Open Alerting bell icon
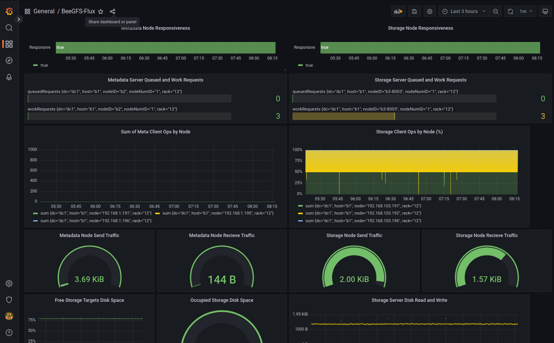This screenshot has height=343, width=554. click(9, 77)
